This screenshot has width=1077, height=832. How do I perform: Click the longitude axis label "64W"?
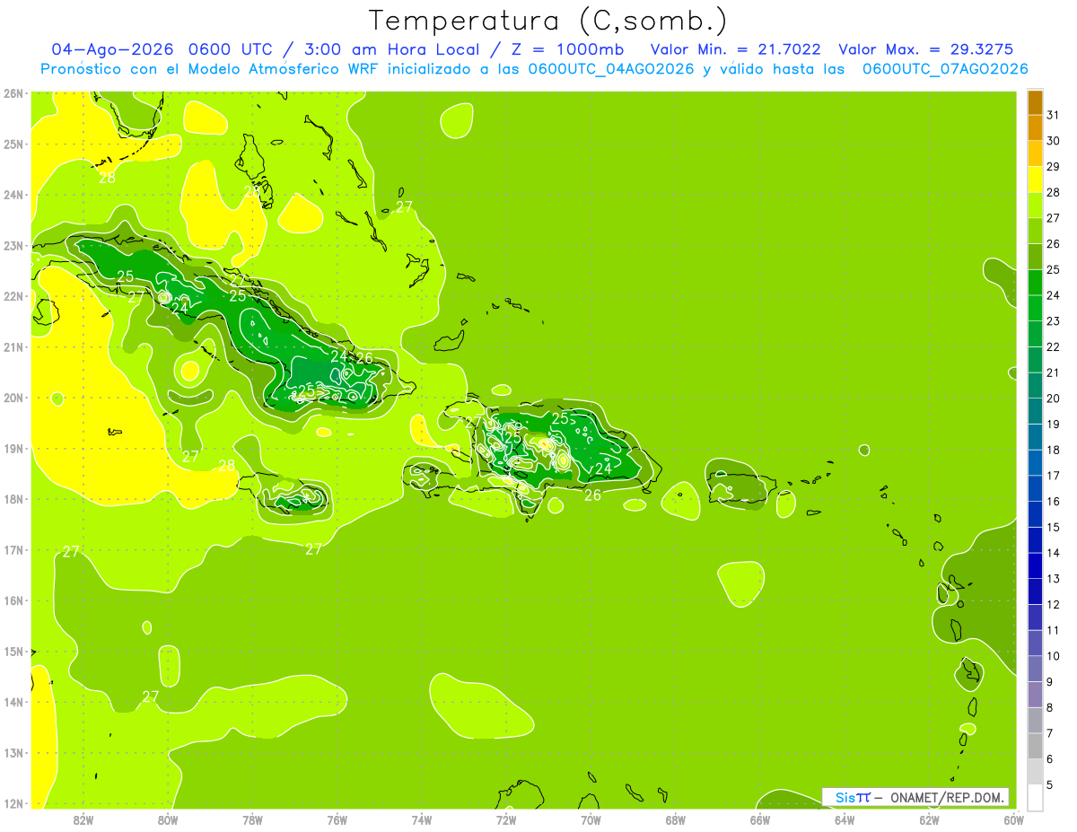coord(845,819)
